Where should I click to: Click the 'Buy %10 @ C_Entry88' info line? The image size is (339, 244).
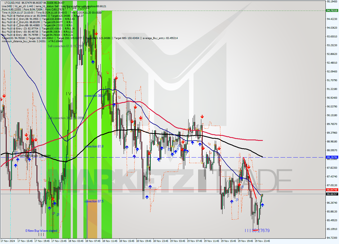point(37,25)
